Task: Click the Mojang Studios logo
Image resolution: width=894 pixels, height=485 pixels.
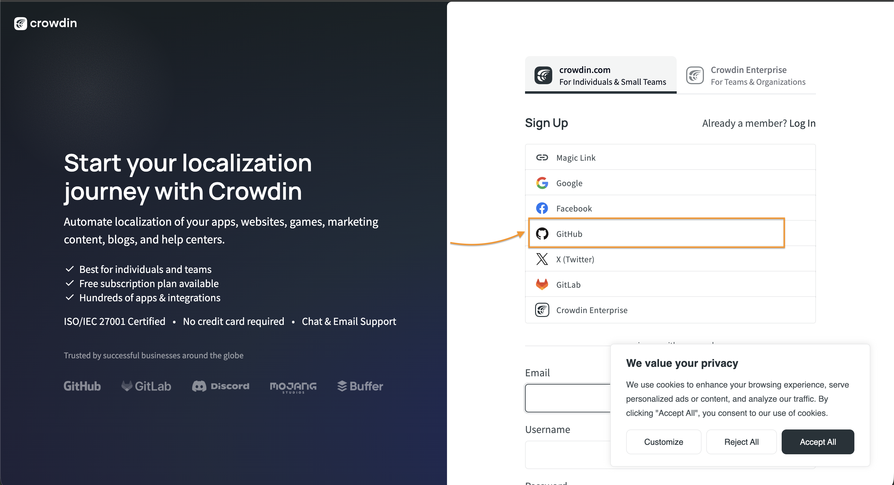Action: (293, 387)
